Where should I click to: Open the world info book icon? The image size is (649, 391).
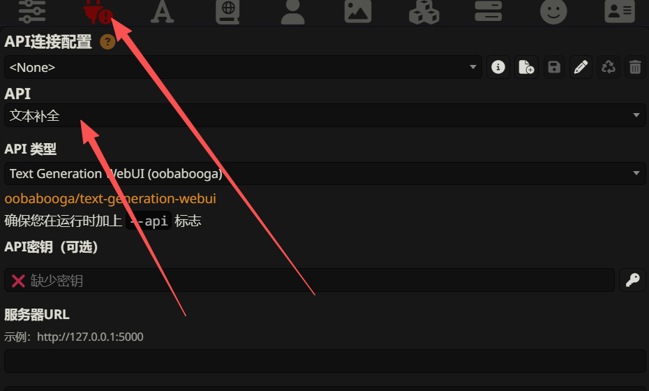(x=227, y=11)
